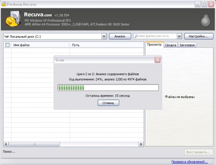Tick the select-all checkbox in the file list header

click(x=7, y=45)
